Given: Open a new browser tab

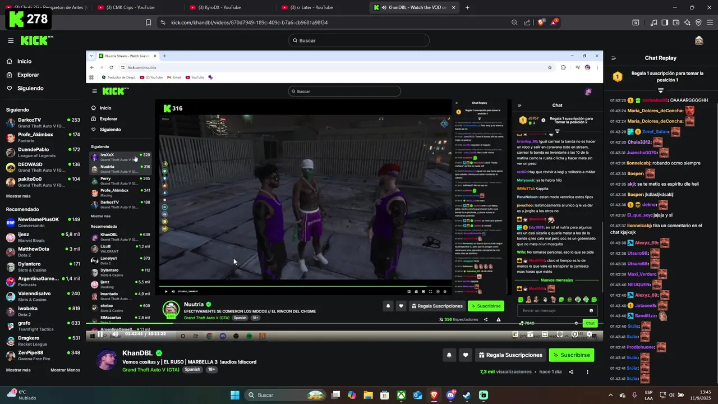Looking at the screenshot, I should (467, 7).
